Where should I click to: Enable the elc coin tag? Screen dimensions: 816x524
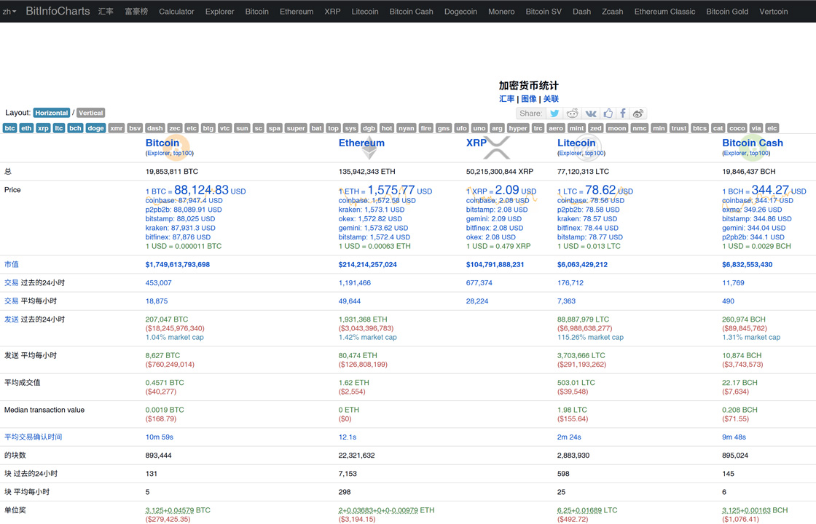click(772, 128)
